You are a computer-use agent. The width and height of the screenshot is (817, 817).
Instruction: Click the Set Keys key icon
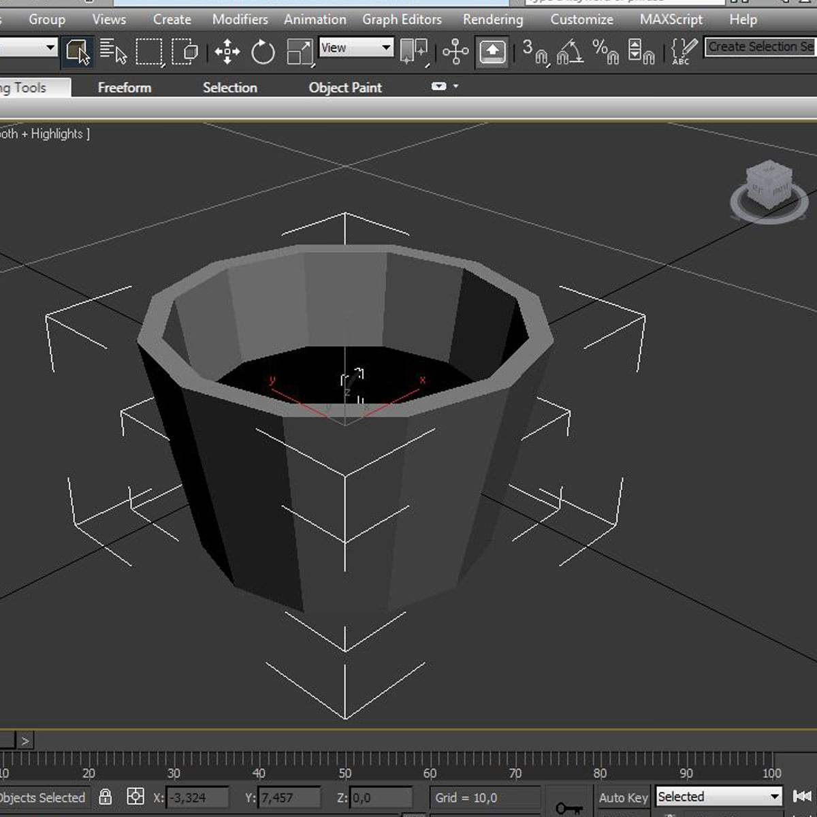[x=568, y=807]
